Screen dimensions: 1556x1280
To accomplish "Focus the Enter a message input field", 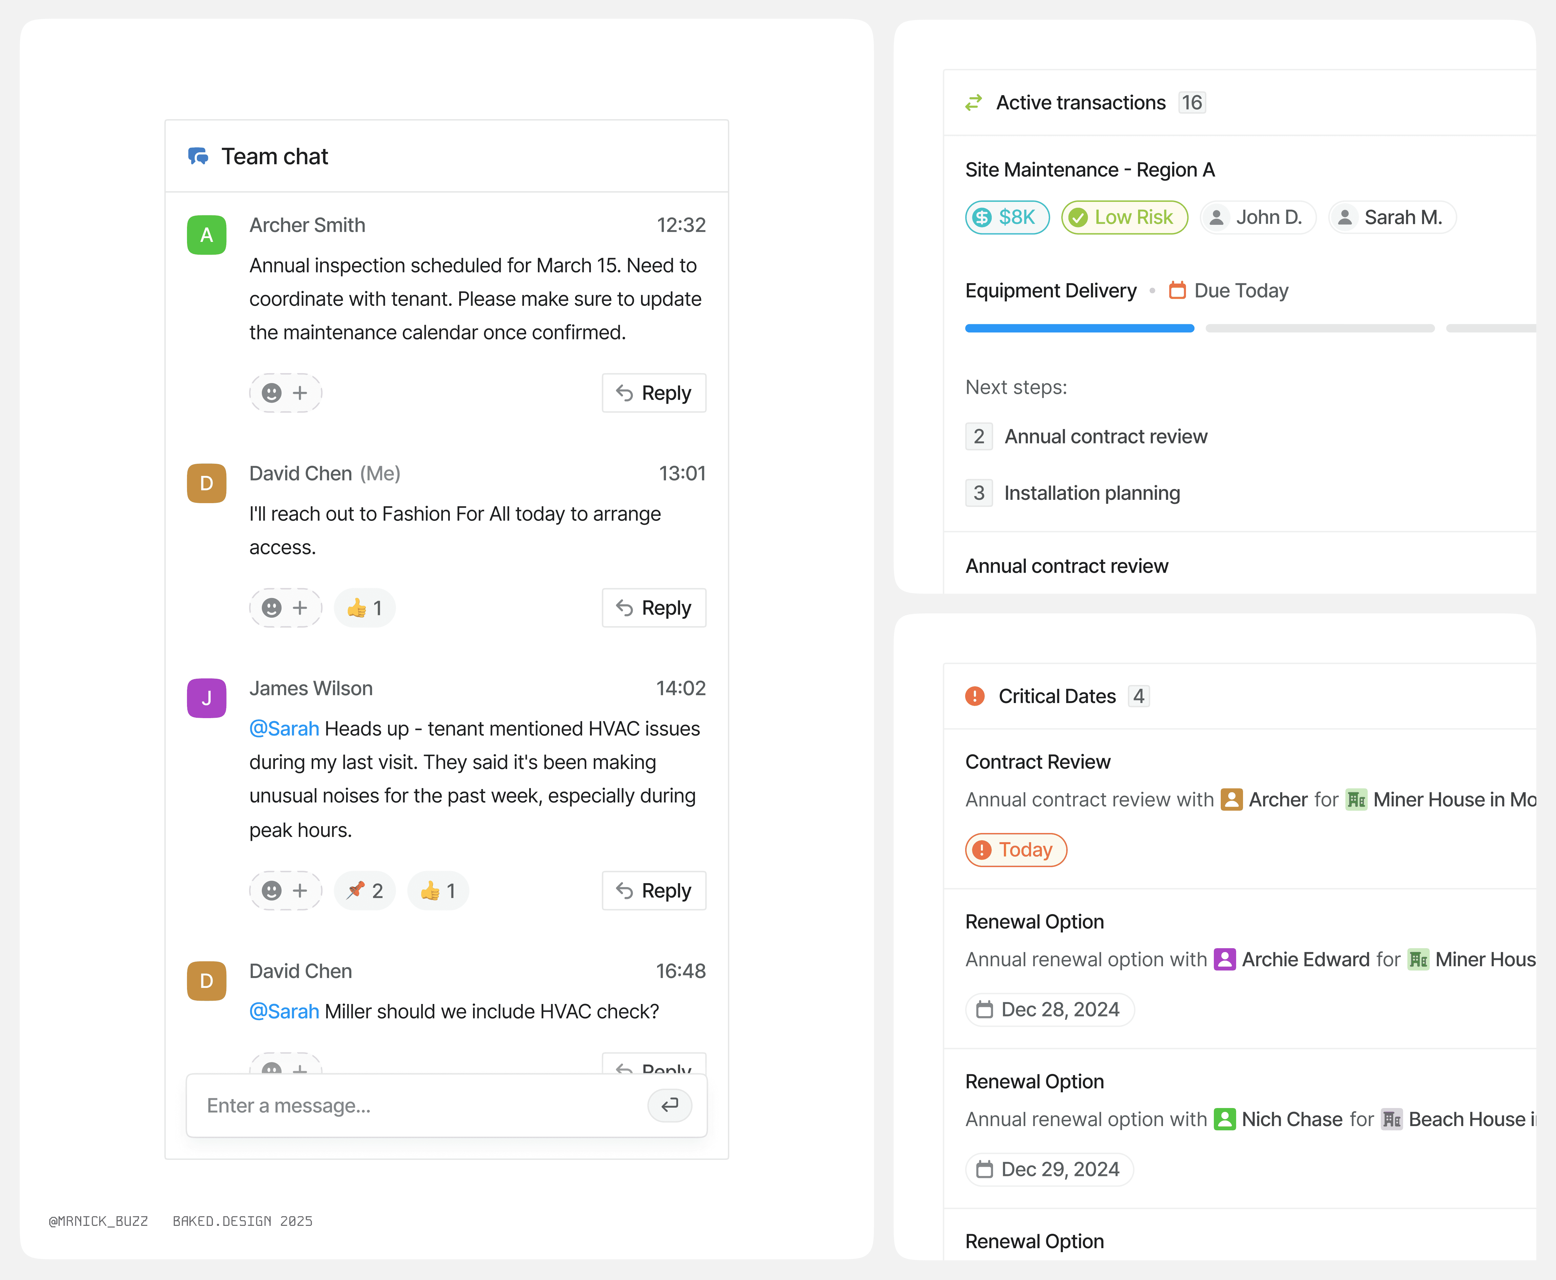I will tap(420, 1105).
